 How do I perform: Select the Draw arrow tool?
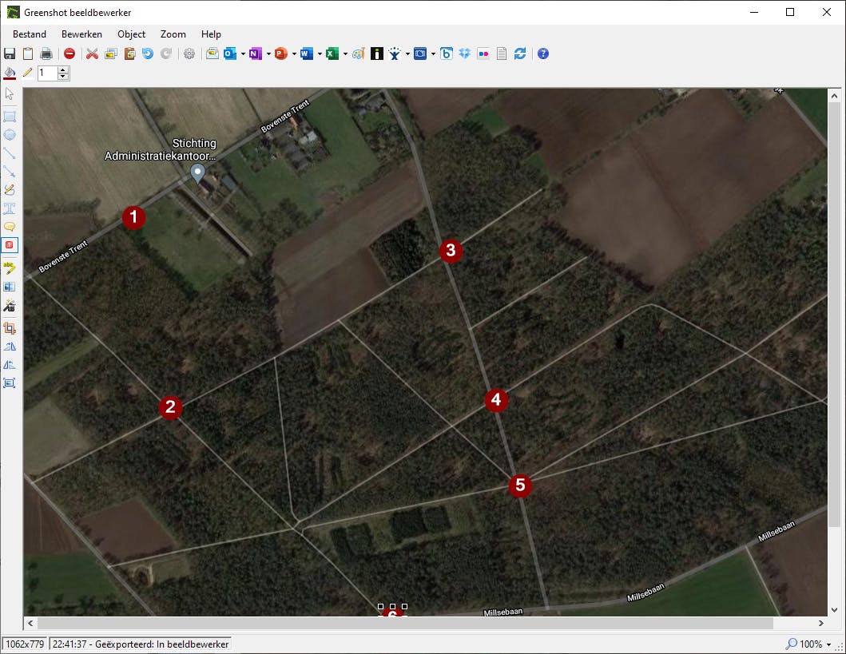click(x=10, y=171)
